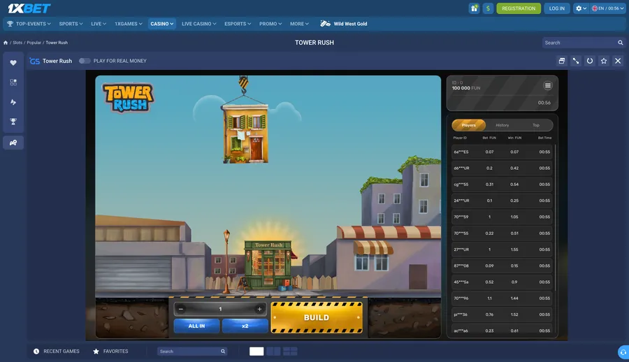
Task: Go to home via breadcrumb icon
Action: 6,43
